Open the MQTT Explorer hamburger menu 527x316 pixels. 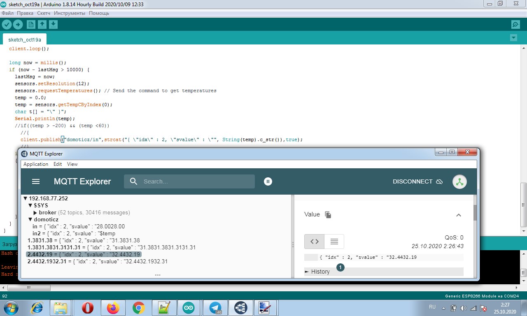click(x=36, y=181)
